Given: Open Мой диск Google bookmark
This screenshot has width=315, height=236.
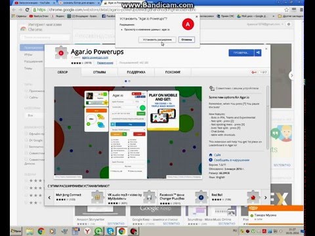Looking at the screenshot, I should pos(251,16).
